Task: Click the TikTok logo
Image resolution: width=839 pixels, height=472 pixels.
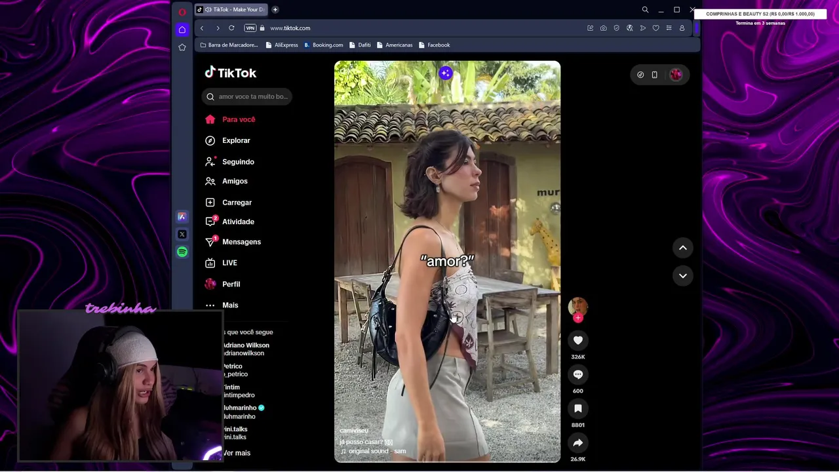Action: click(x=230, y=73)
